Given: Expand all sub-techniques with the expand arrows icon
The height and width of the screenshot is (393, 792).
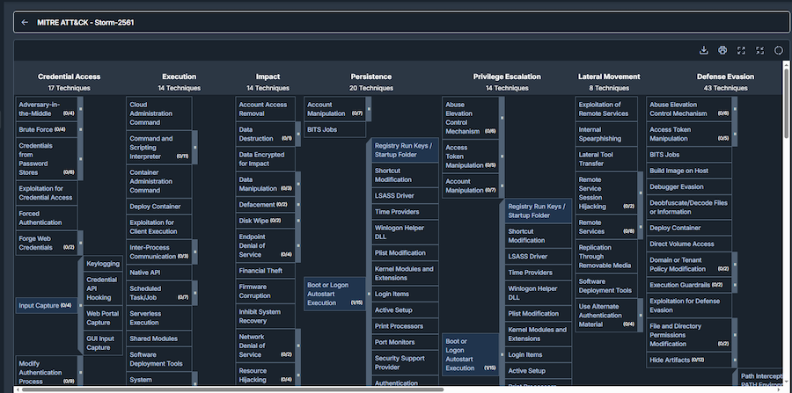Looking at the screenshot, I should click(x=742, y=50).
